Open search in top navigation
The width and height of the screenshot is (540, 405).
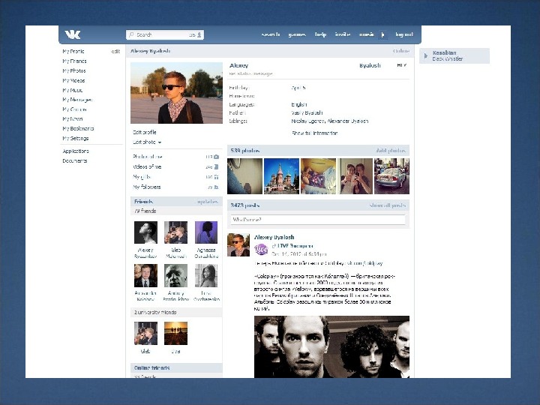point(270,34)
